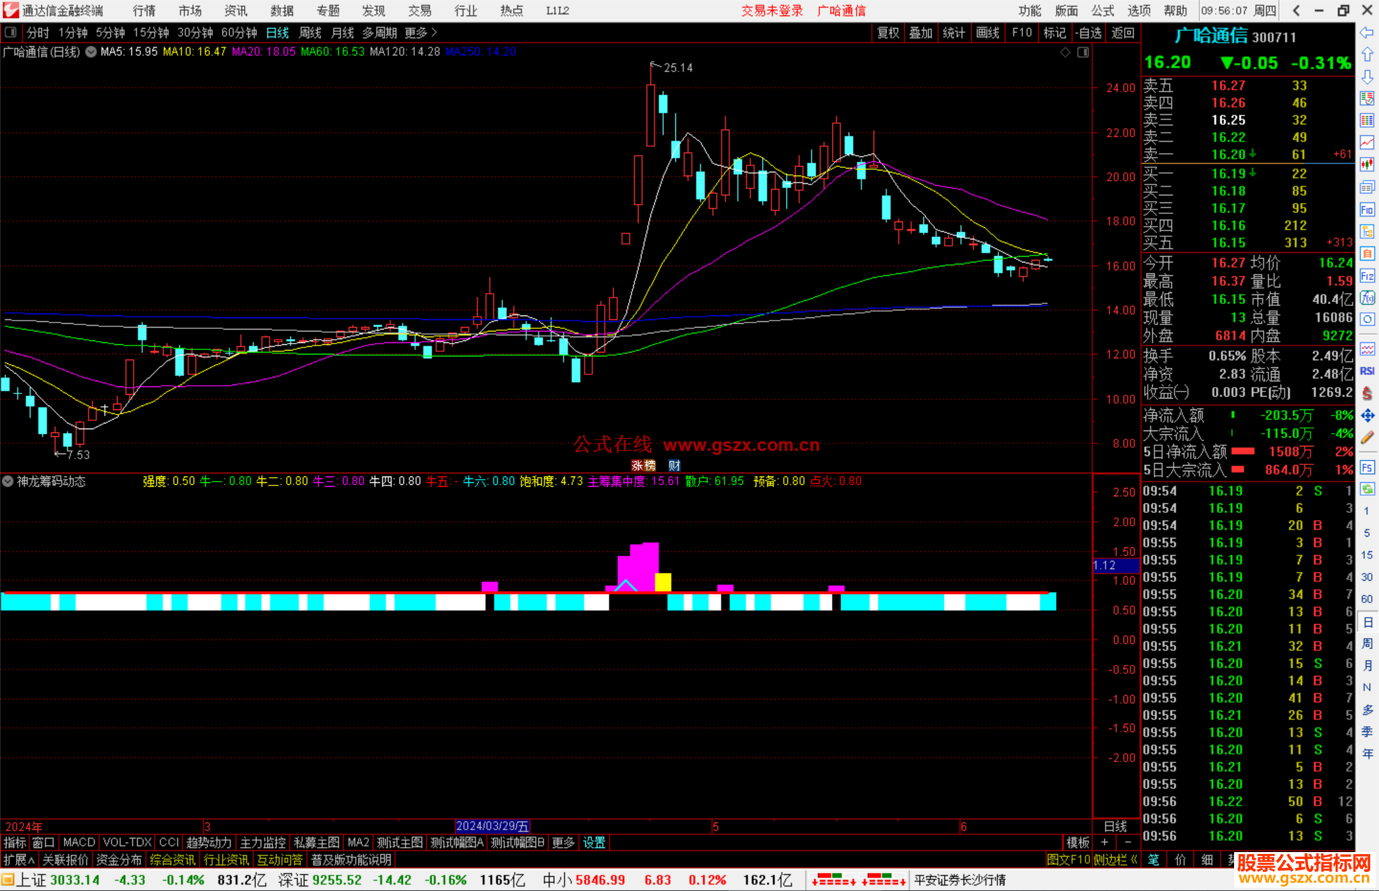Click the RSI indicator icon in sidebar

point(1367,371)
